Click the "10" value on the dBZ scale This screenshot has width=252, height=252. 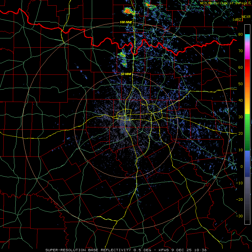[241, 150]
